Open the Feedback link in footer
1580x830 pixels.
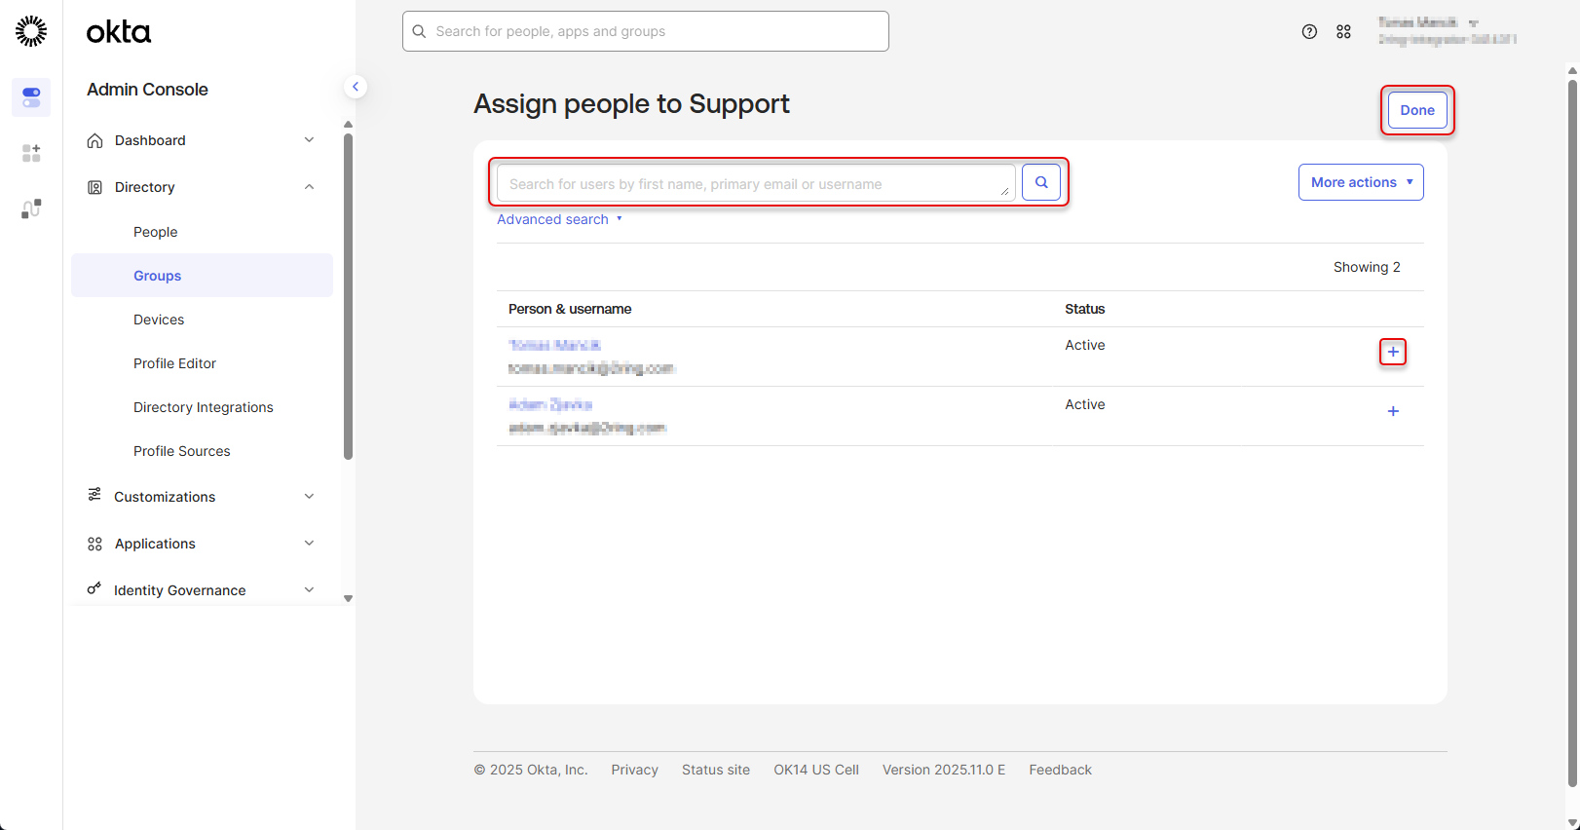tap(1060, 770)
